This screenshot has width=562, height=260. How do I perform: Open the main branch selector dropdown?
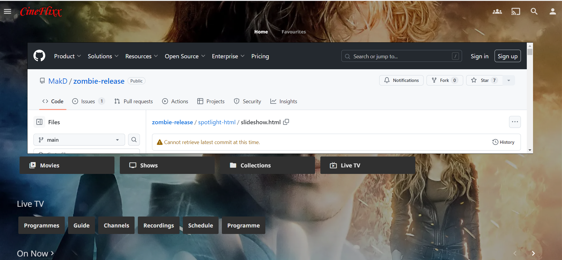tap(79, 140)
